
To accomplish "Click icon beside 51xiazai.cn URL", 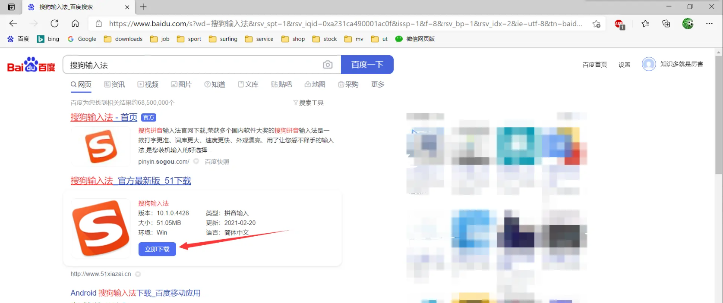I will pos(138,274).
